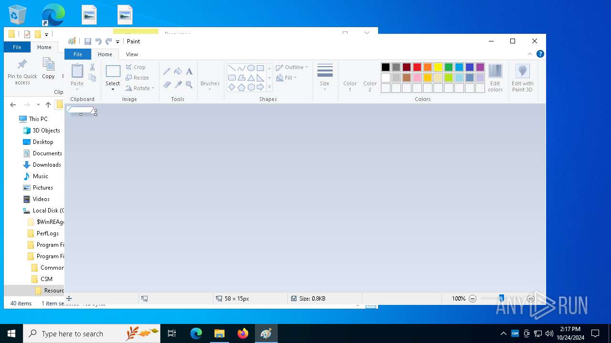Viewport: 611px width, 343px height.
Task: Click Edit with Paint 3D button
Action: (523, 78)
